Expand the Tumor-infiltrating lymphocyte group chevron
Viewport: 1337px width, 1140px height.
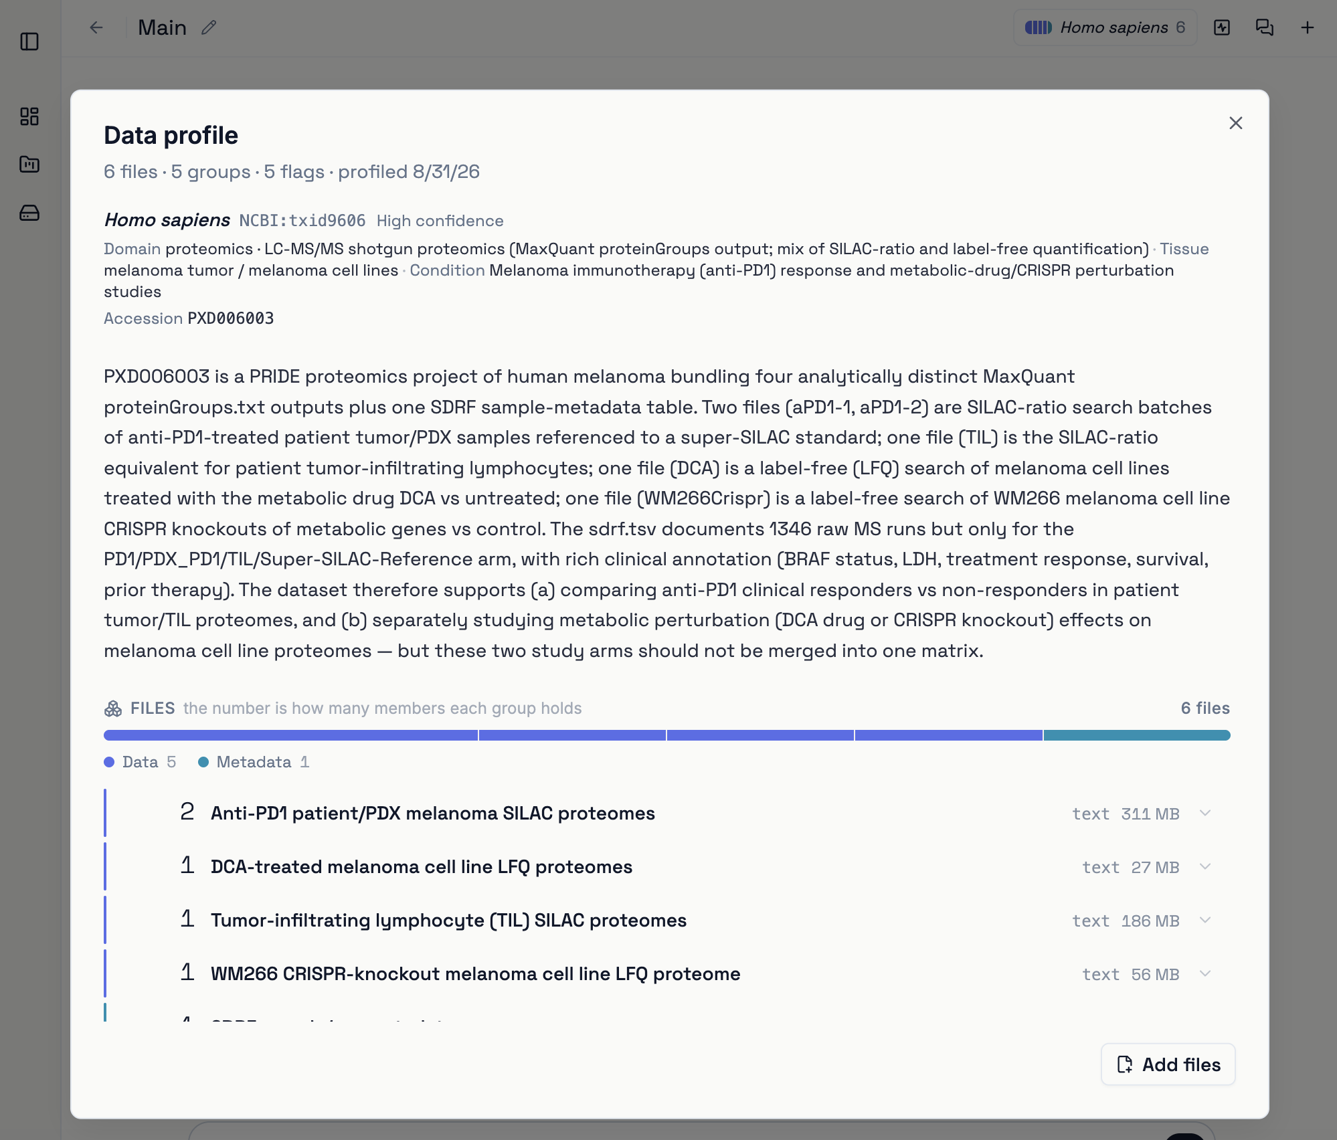pyautogui.click(x=1205, y=921)
